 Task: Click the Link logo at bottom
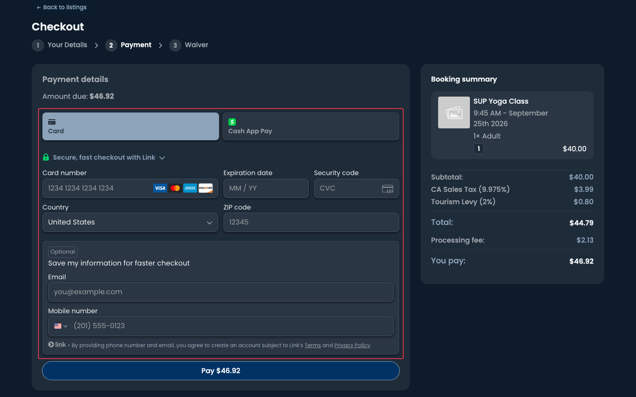coord(57,345)
